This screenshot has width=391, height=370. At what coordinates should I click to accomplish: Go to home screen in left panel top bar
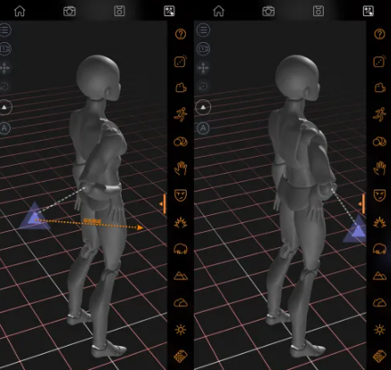pyautogui.click(x=20, y=11)
